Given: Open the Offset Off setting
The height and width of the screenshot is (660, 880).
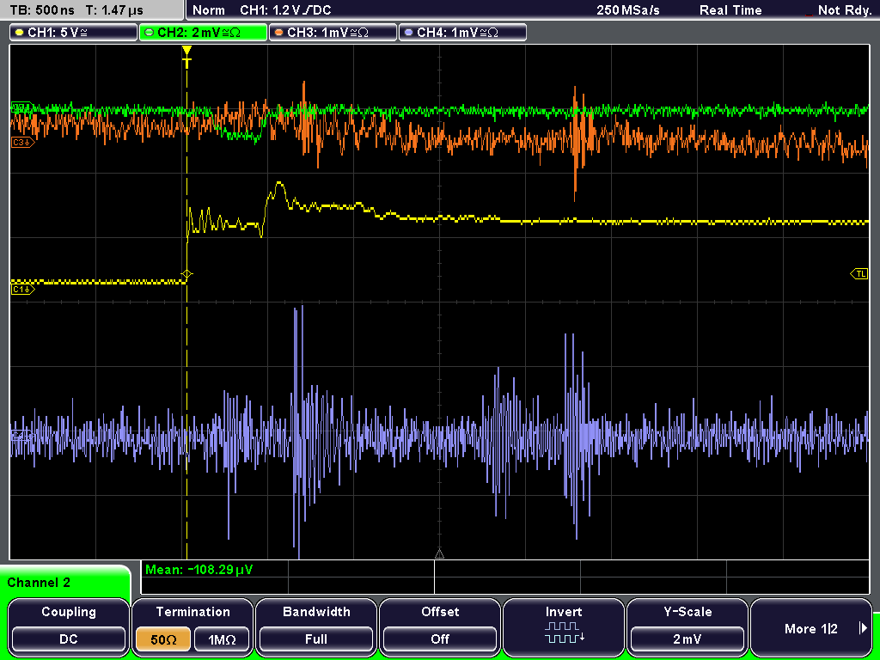Looking at the screenshot, I should [x=440, y=626].
